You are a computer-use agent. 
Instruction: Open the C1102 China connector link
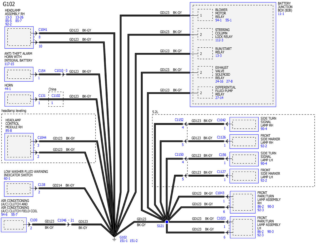[56, 96]
